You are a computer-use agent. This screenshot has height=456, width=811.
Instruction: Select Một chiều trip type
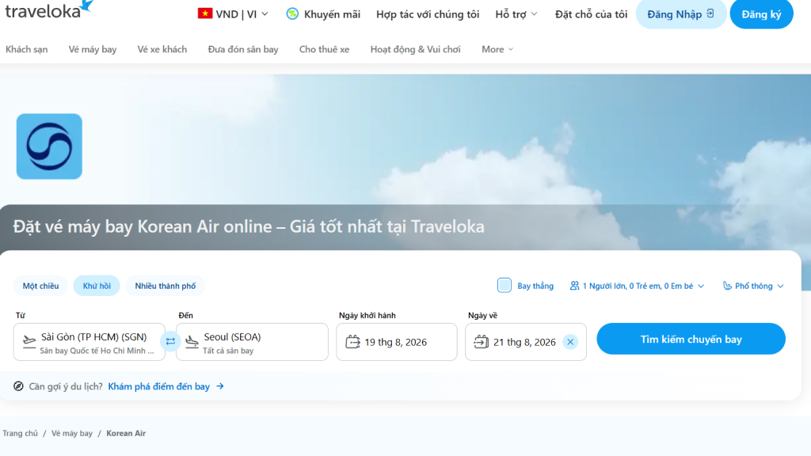pyautogui.click(x=40, y=286)
